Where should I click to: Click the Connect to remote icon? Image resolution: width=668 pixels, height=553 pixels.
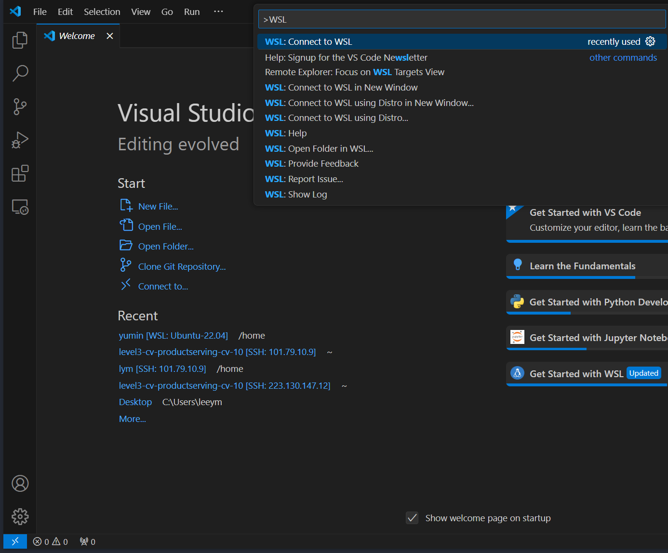tap(126, 285)
